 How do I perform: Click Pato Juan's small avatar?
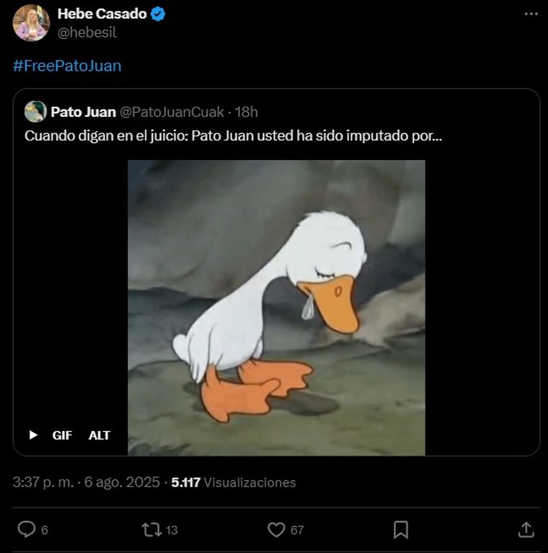(x=35, y=112)
